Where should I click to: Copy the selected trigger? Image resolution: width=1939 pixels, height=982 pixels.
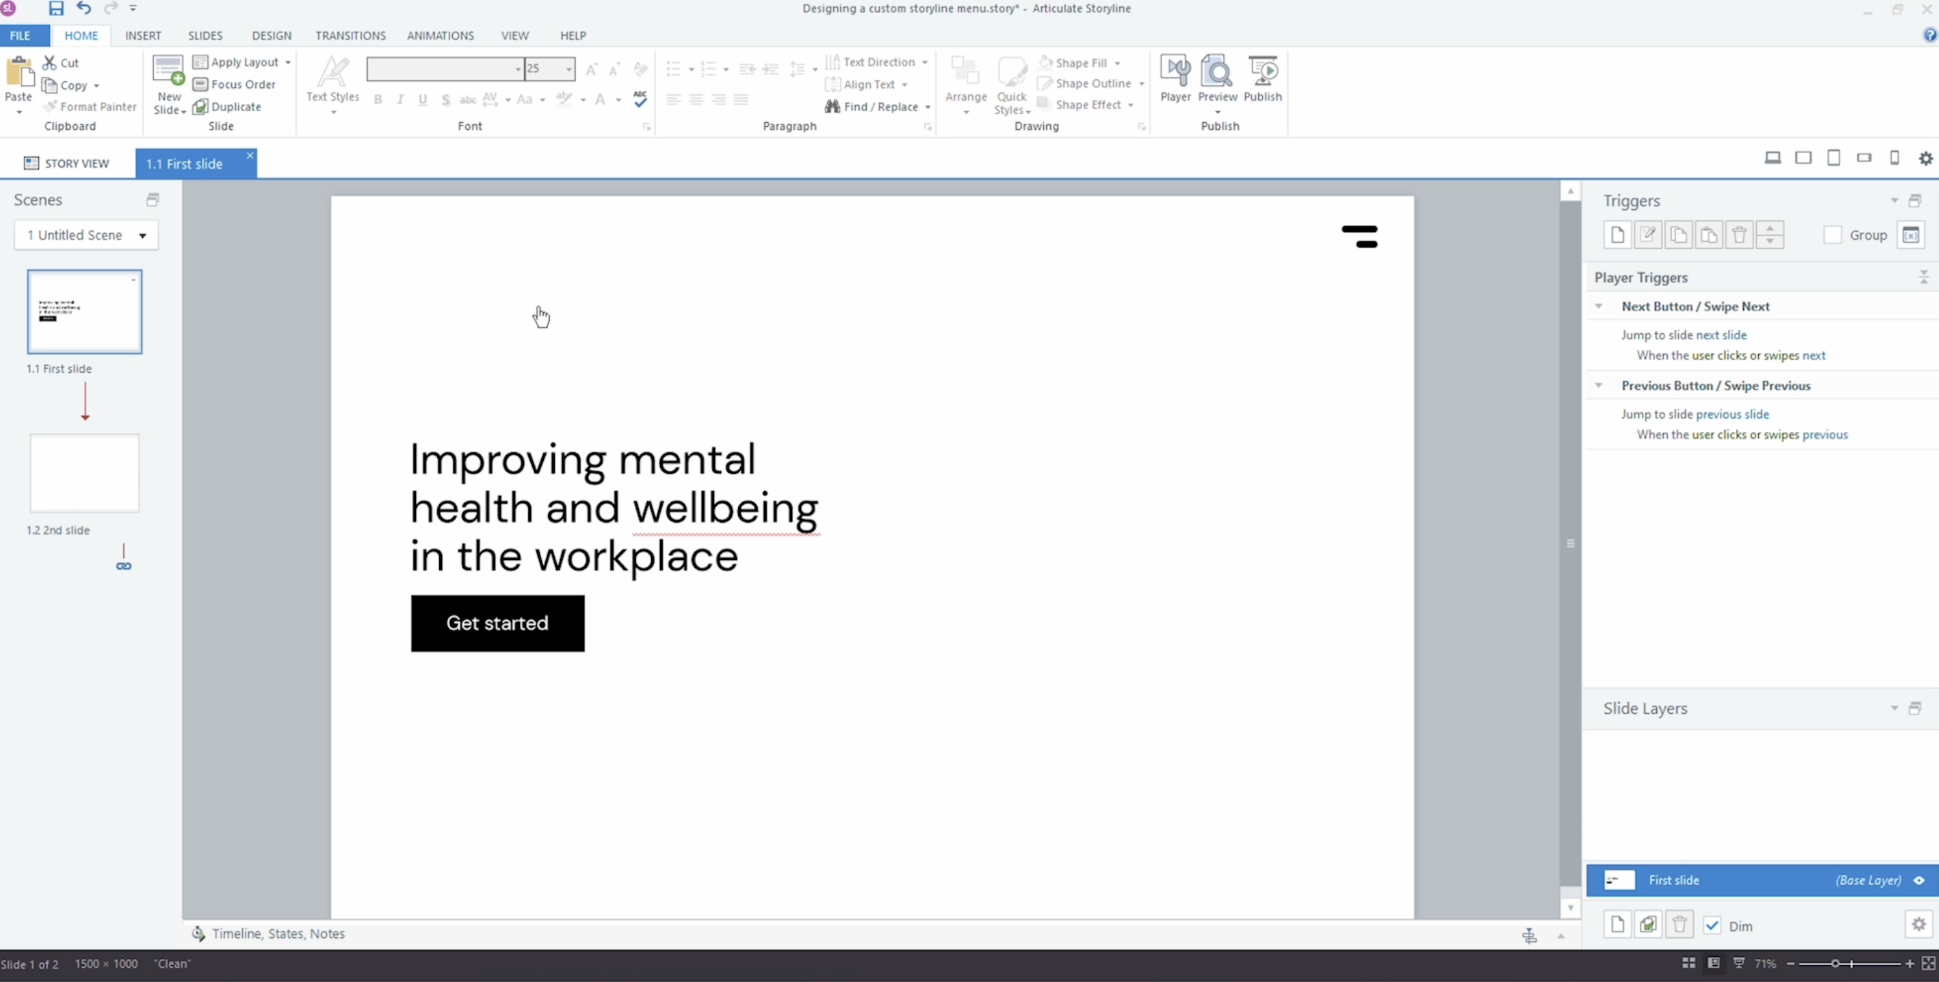[x=1678, y=235]
